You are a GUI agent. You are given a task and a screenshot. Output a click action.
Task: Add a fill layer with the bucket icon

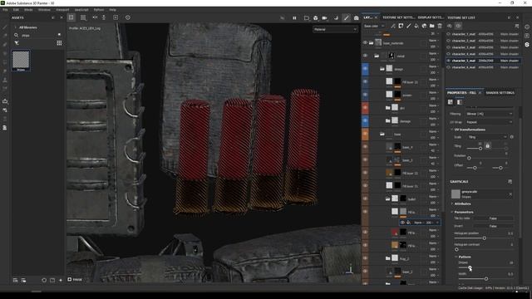416,26
